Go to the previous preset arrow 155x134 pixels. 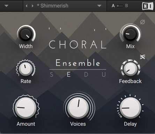27,6
